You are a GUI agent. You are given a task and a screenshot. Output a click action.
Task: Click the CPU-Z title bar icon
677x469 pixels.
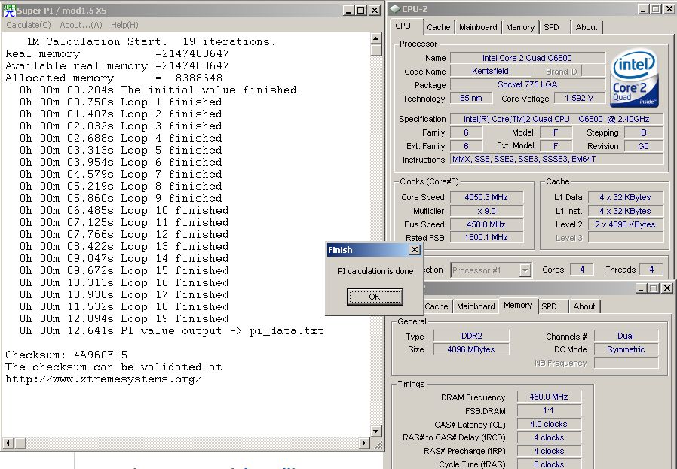(x=394, y=9)
